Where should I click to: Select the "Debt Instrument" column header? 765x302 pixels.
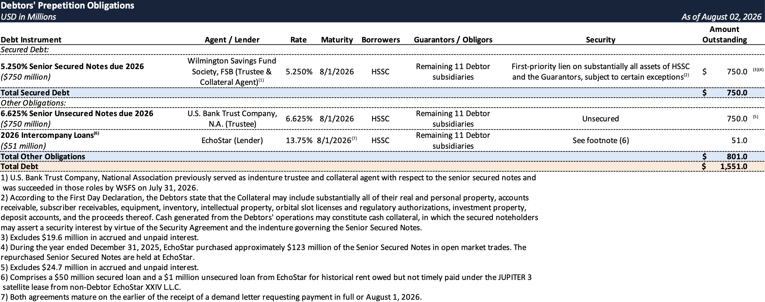[31, 40]
